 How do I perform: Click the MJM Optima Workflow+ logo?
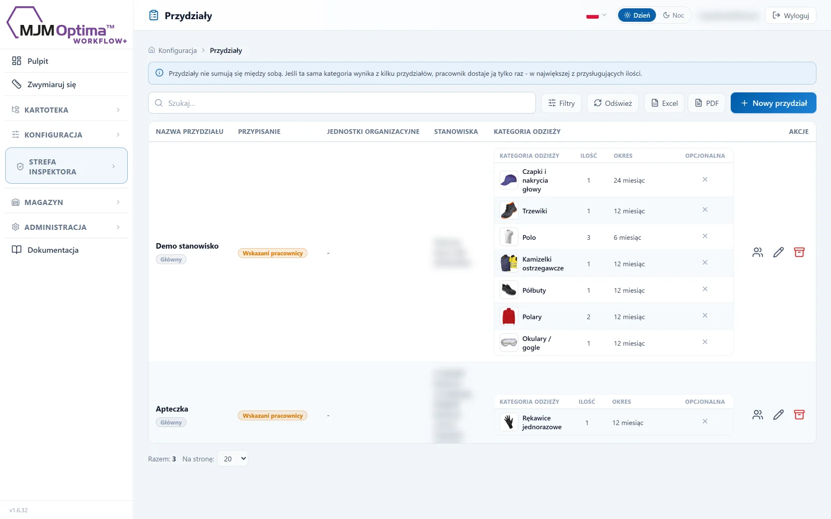66,26
